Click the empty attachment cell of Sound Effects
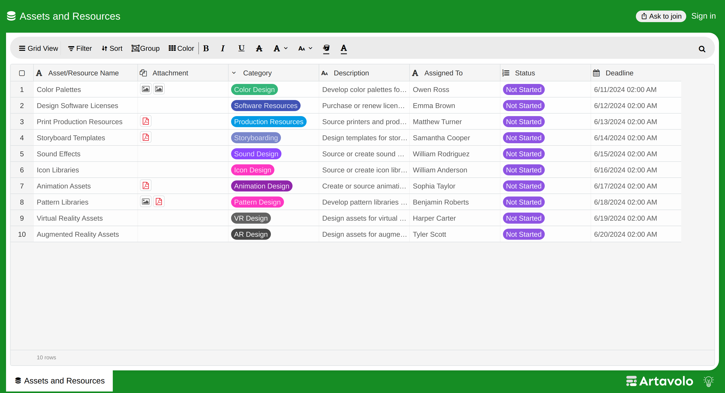The height and width of the screenshot is (393, 725). (x=183, y=154)
